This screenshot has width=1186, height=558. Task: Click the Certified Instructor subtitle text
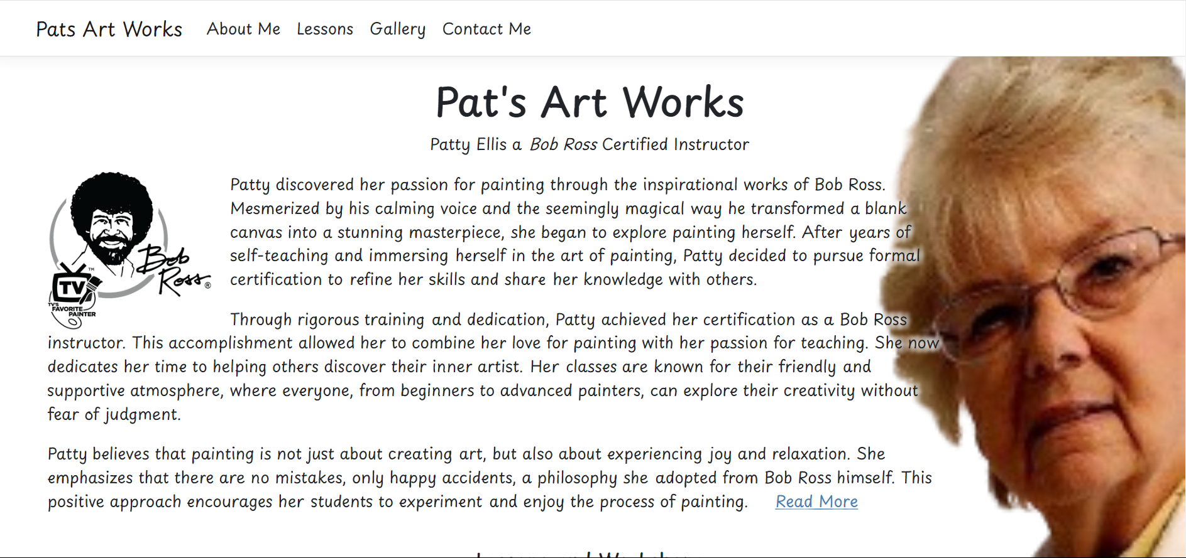pos(676,144)
